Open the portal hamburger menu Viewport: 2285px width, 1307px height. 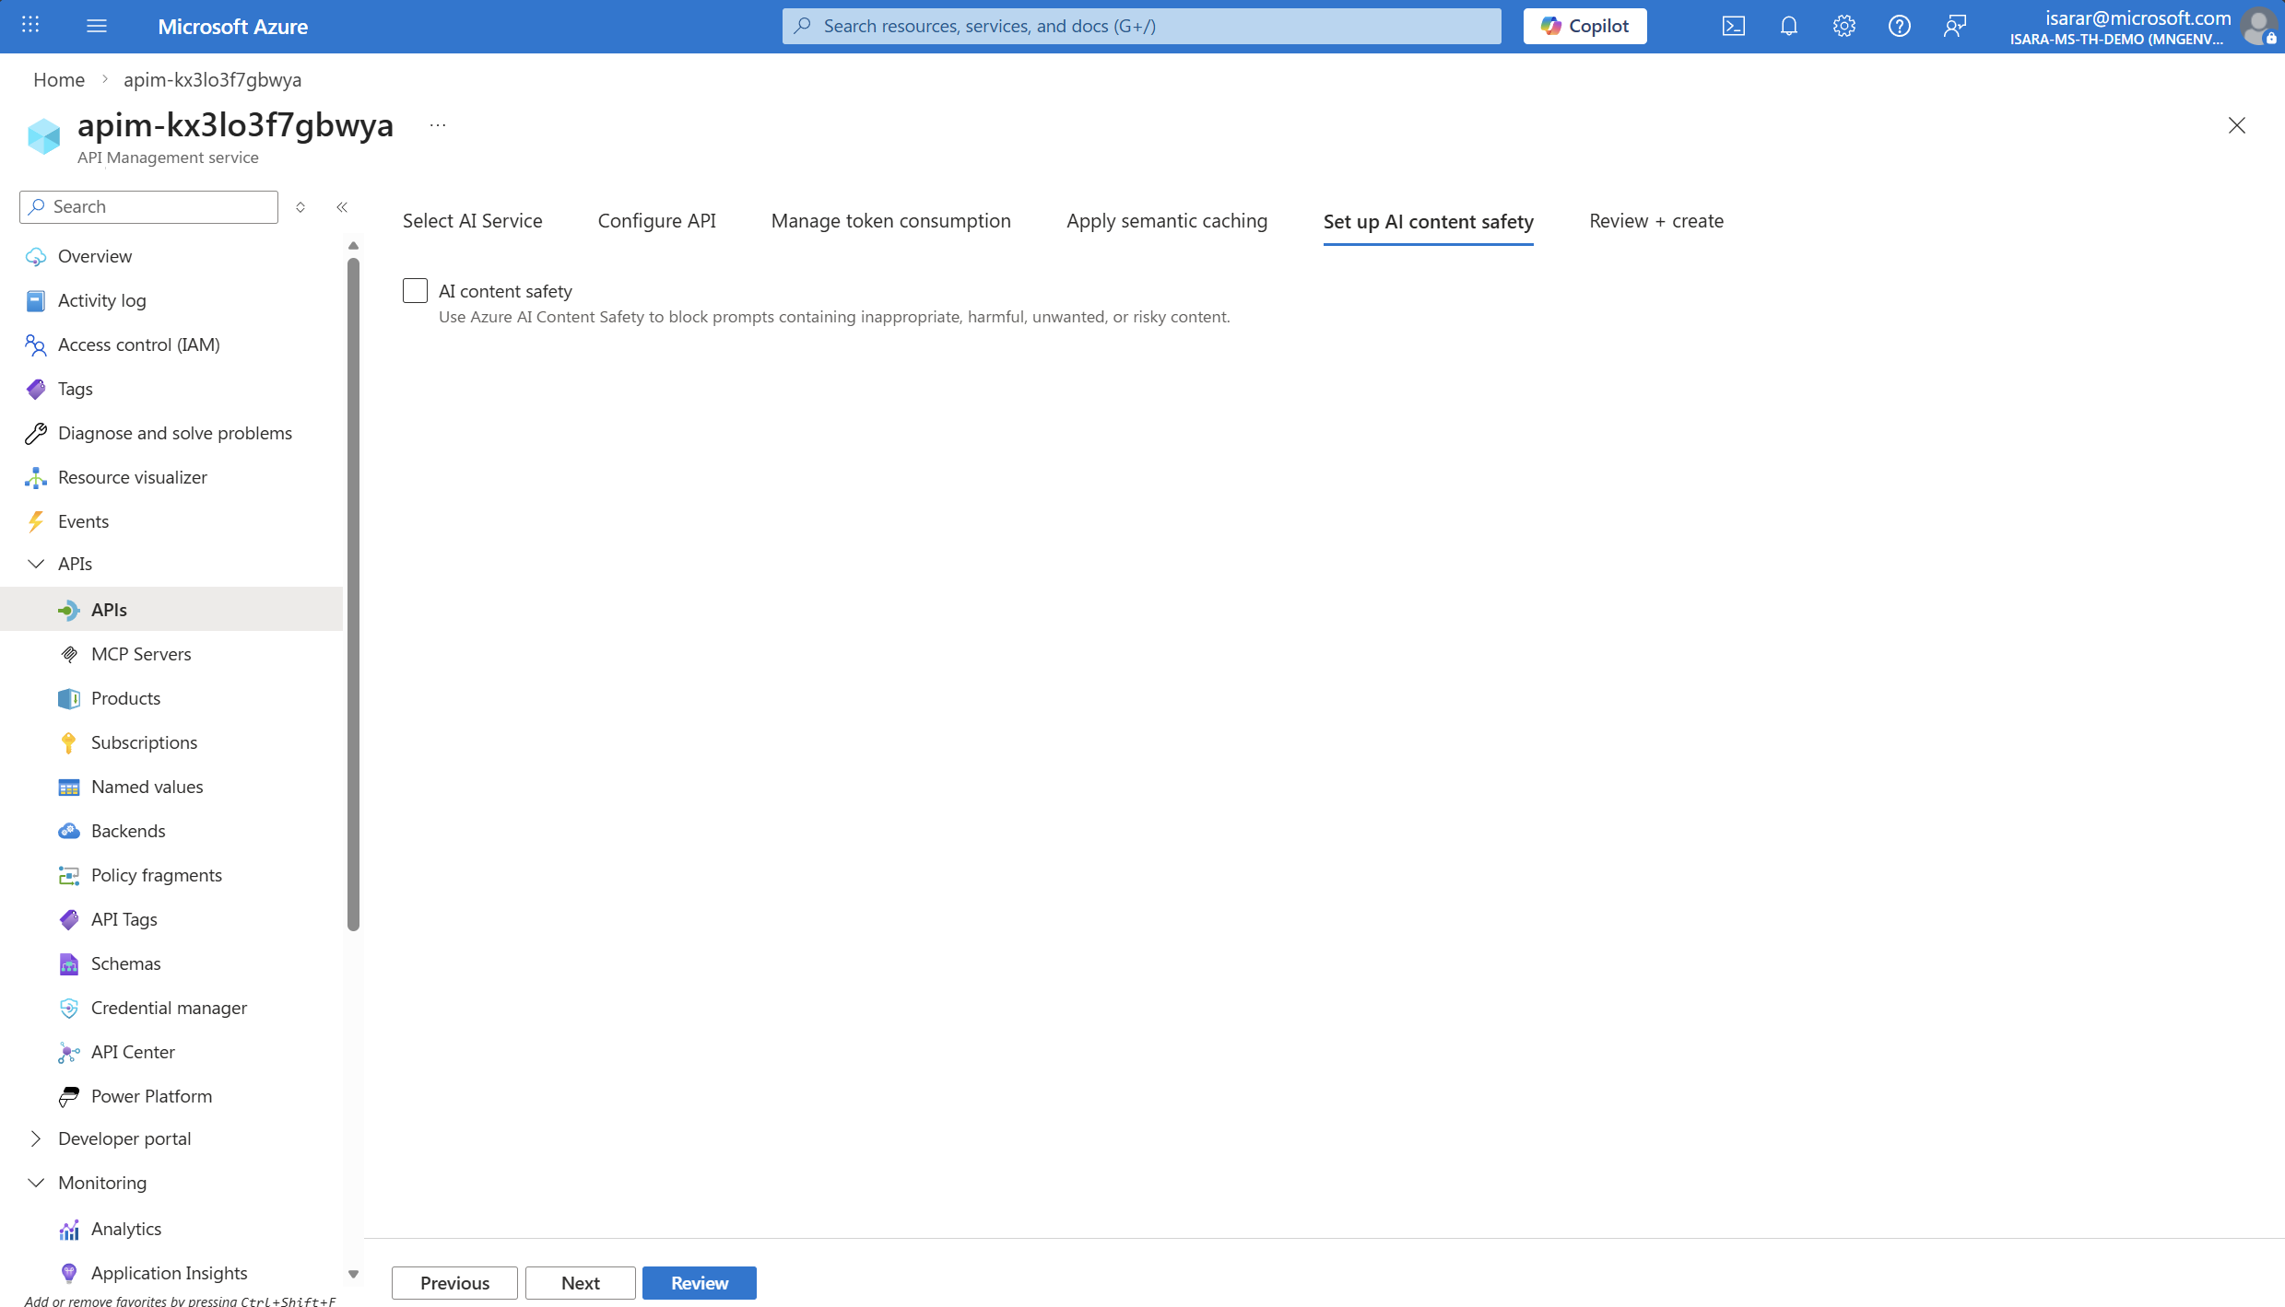click(97, 26)
